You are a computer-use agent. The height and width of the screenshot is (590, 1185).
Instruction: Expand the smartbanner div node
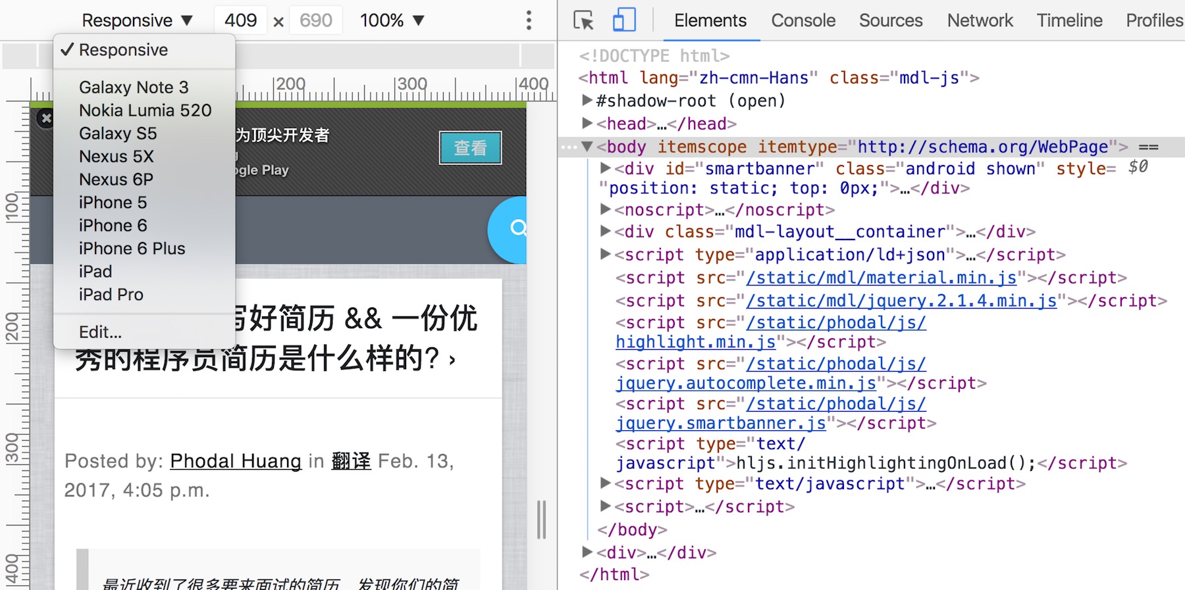[606, 168]
